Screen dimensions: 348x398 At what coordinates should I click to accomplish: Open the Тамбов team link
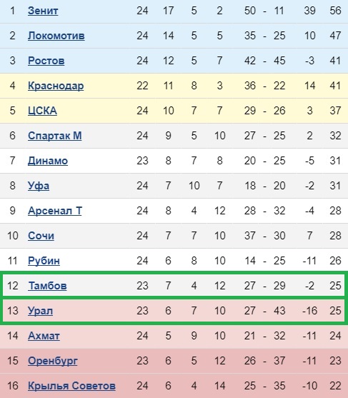pyautogui.click(x=47, y=286)
